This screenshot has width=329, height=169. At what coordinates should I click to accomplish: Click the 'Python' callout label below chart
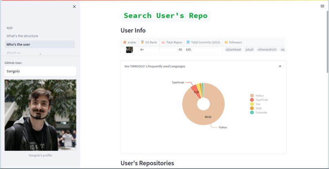point(223,128)
